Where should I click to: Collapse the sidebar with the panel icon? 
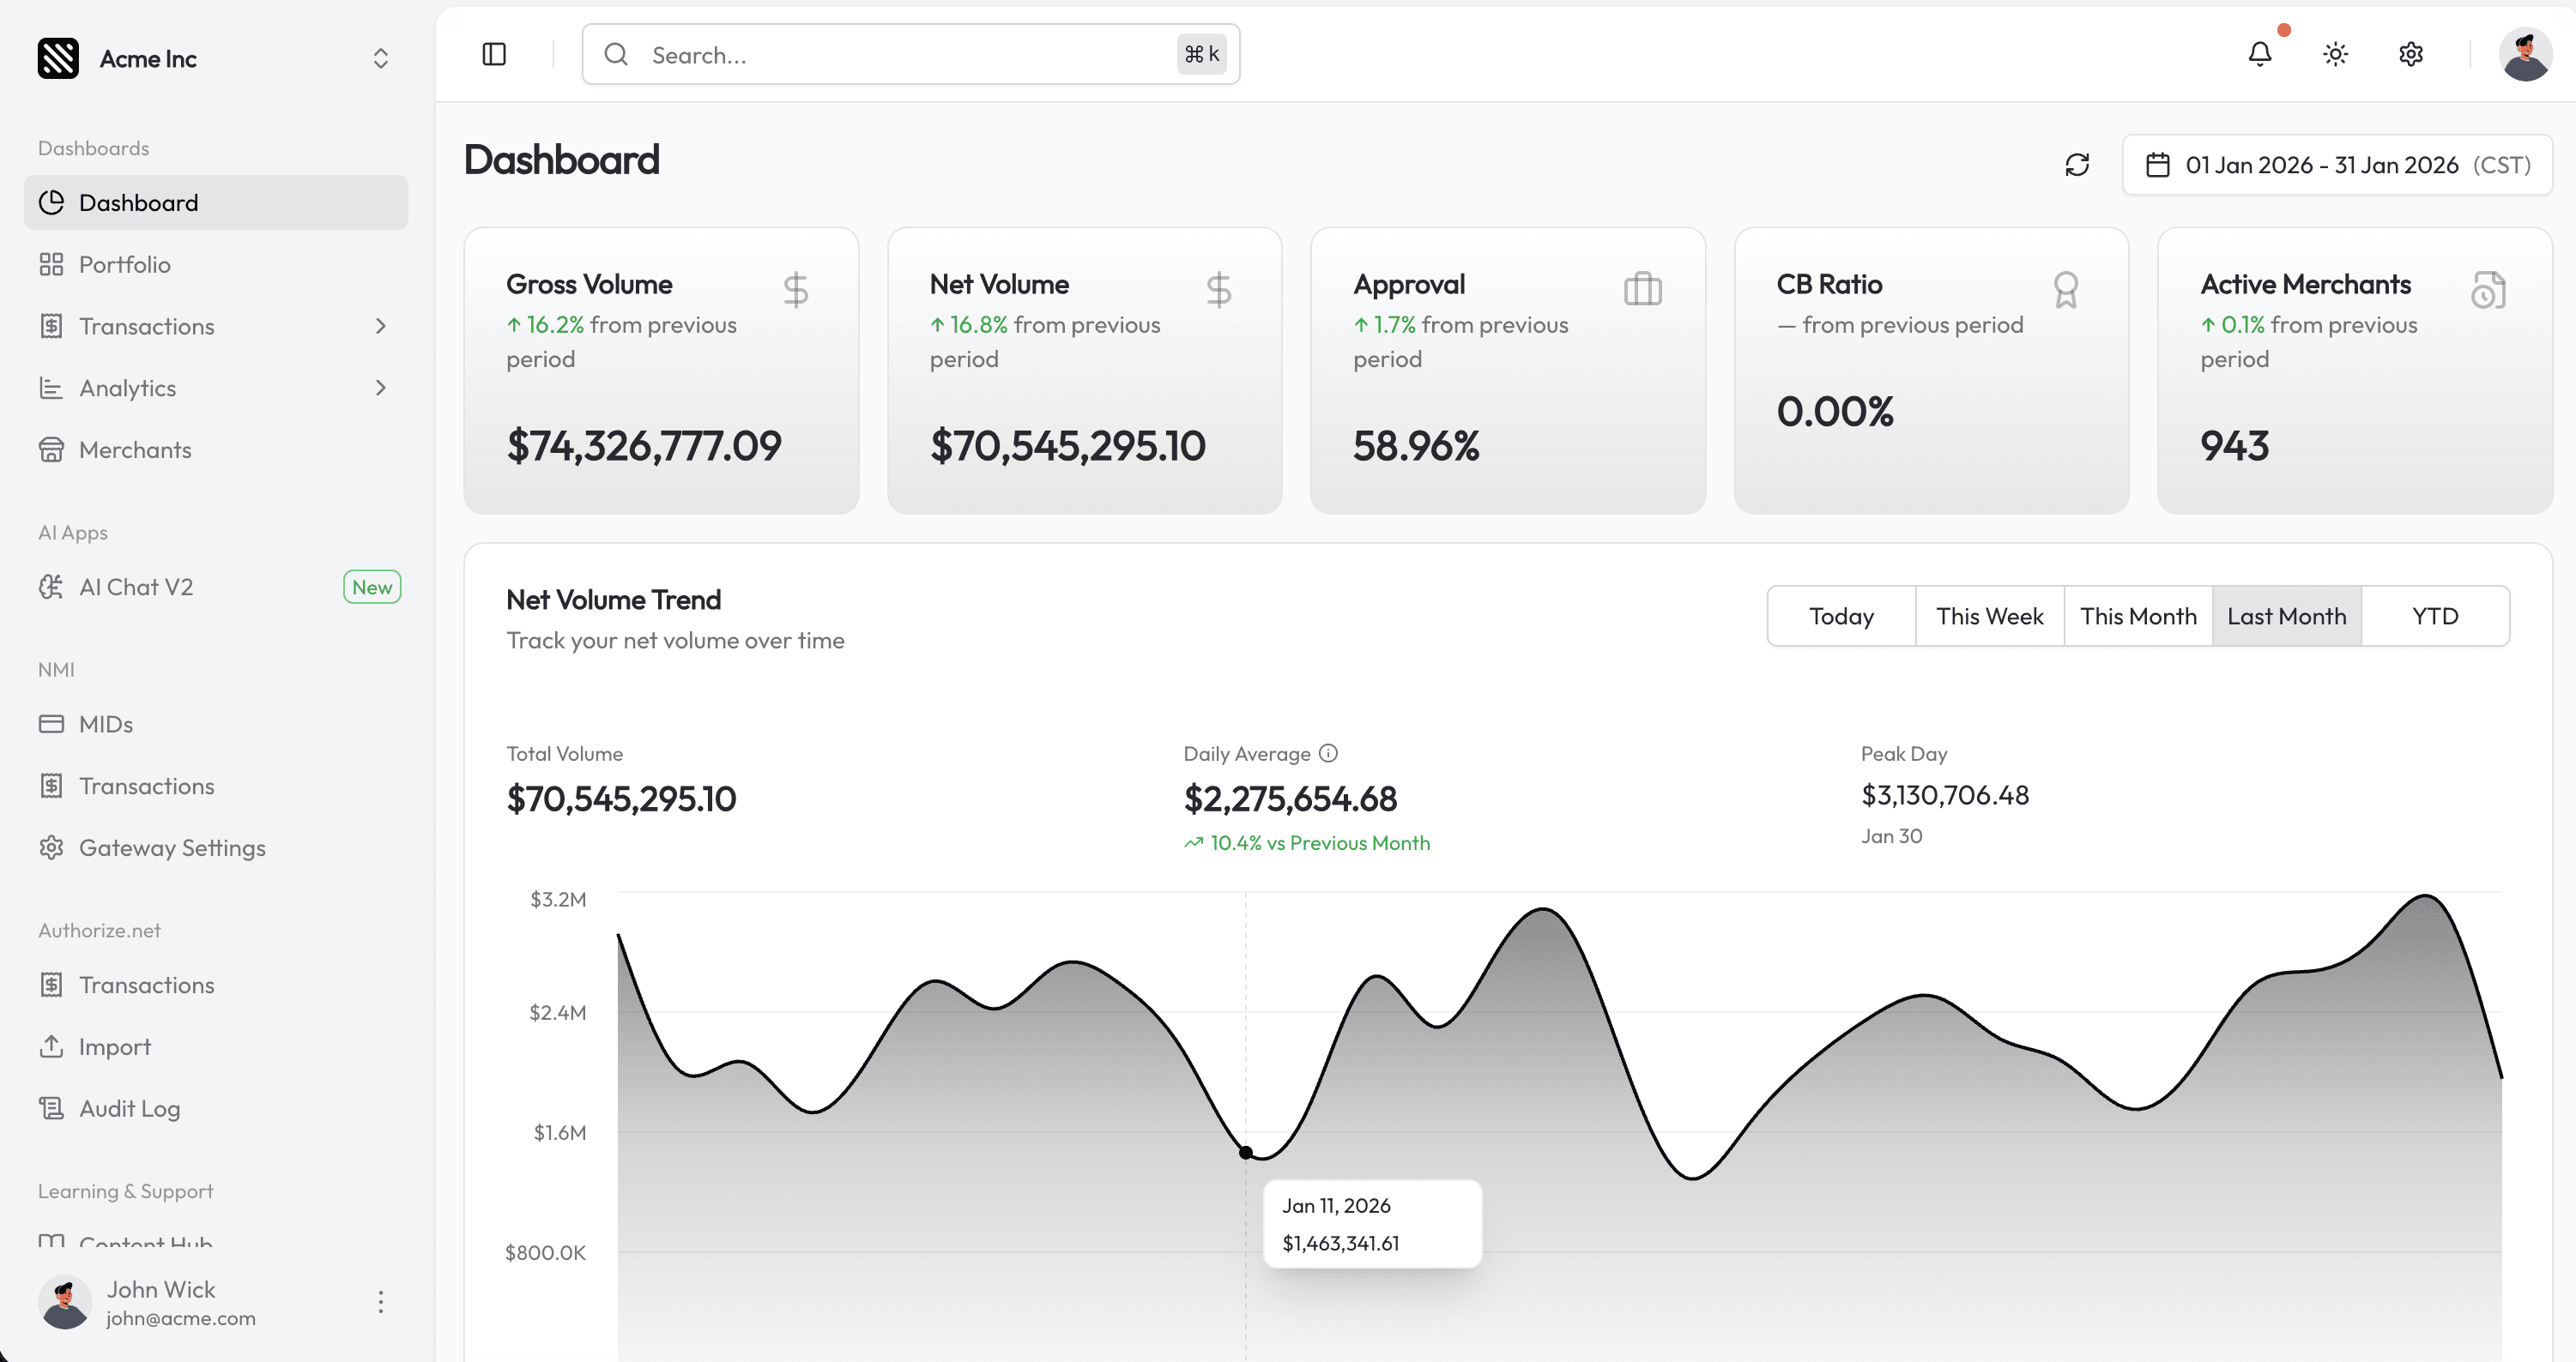[x=493, y=54]
